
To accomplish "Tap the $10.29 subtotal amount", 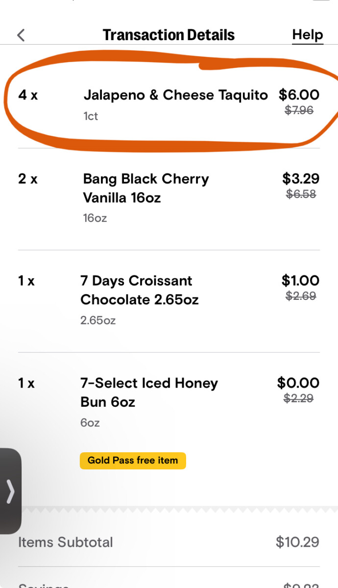I will (297, 542).
